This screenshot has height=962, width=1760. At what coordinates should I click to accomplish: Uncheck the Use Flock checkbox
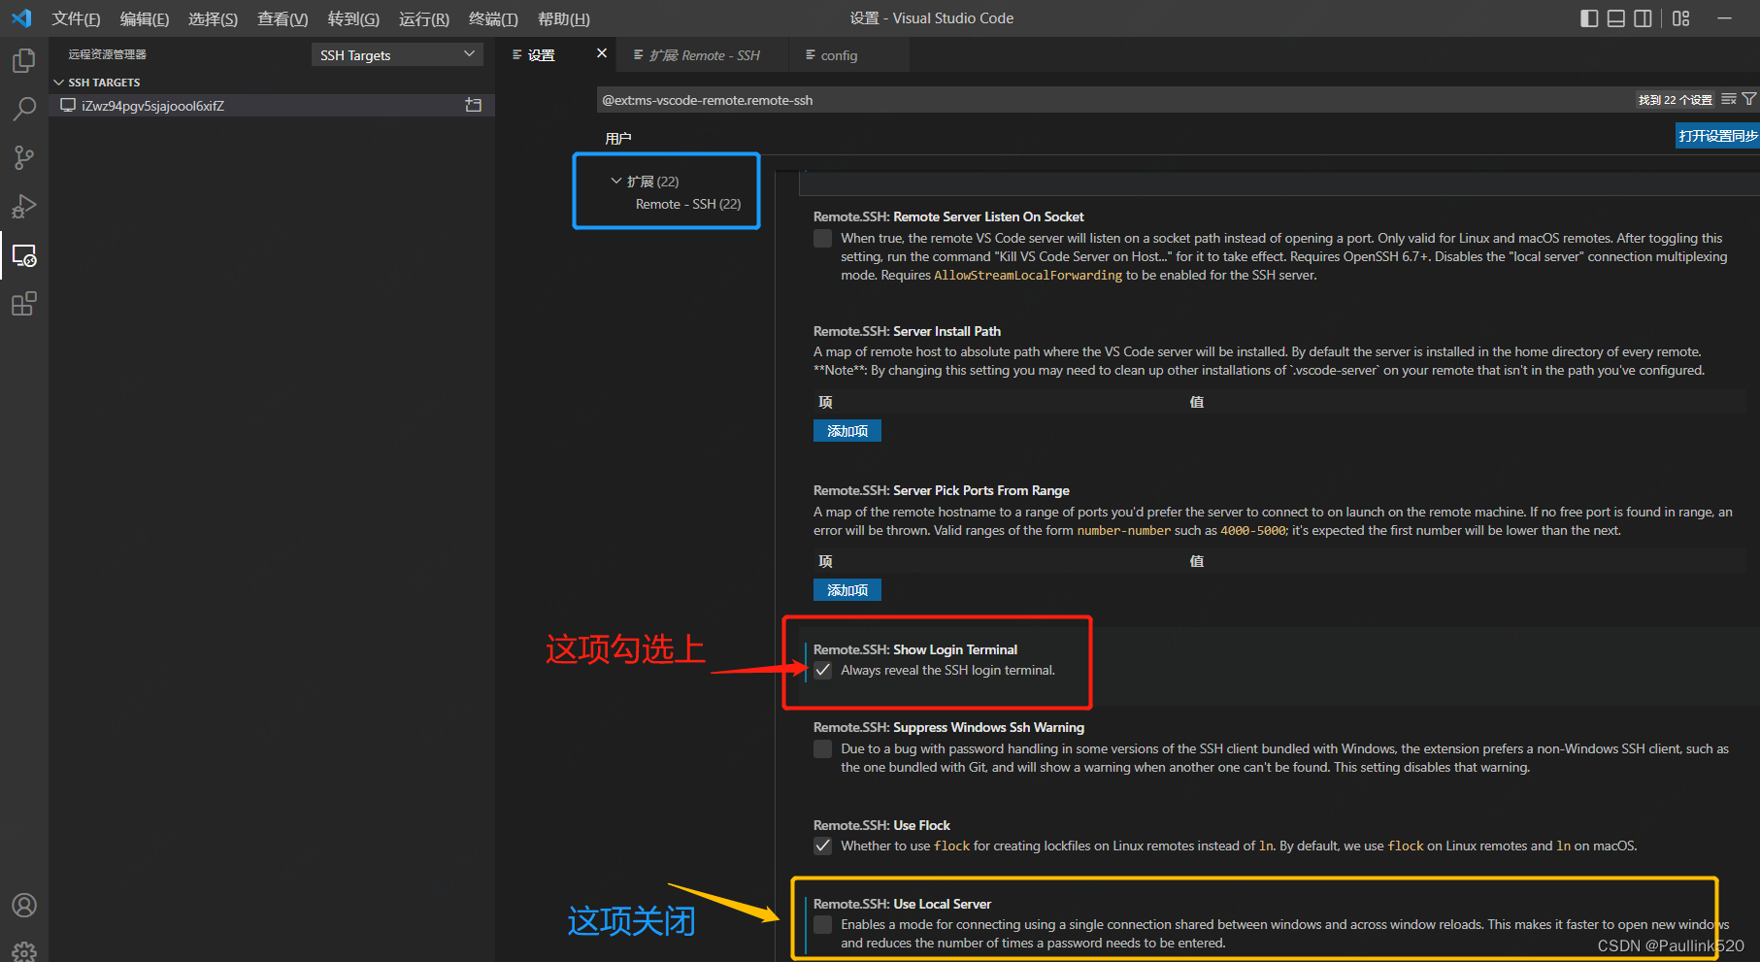(x=823, y=846)
